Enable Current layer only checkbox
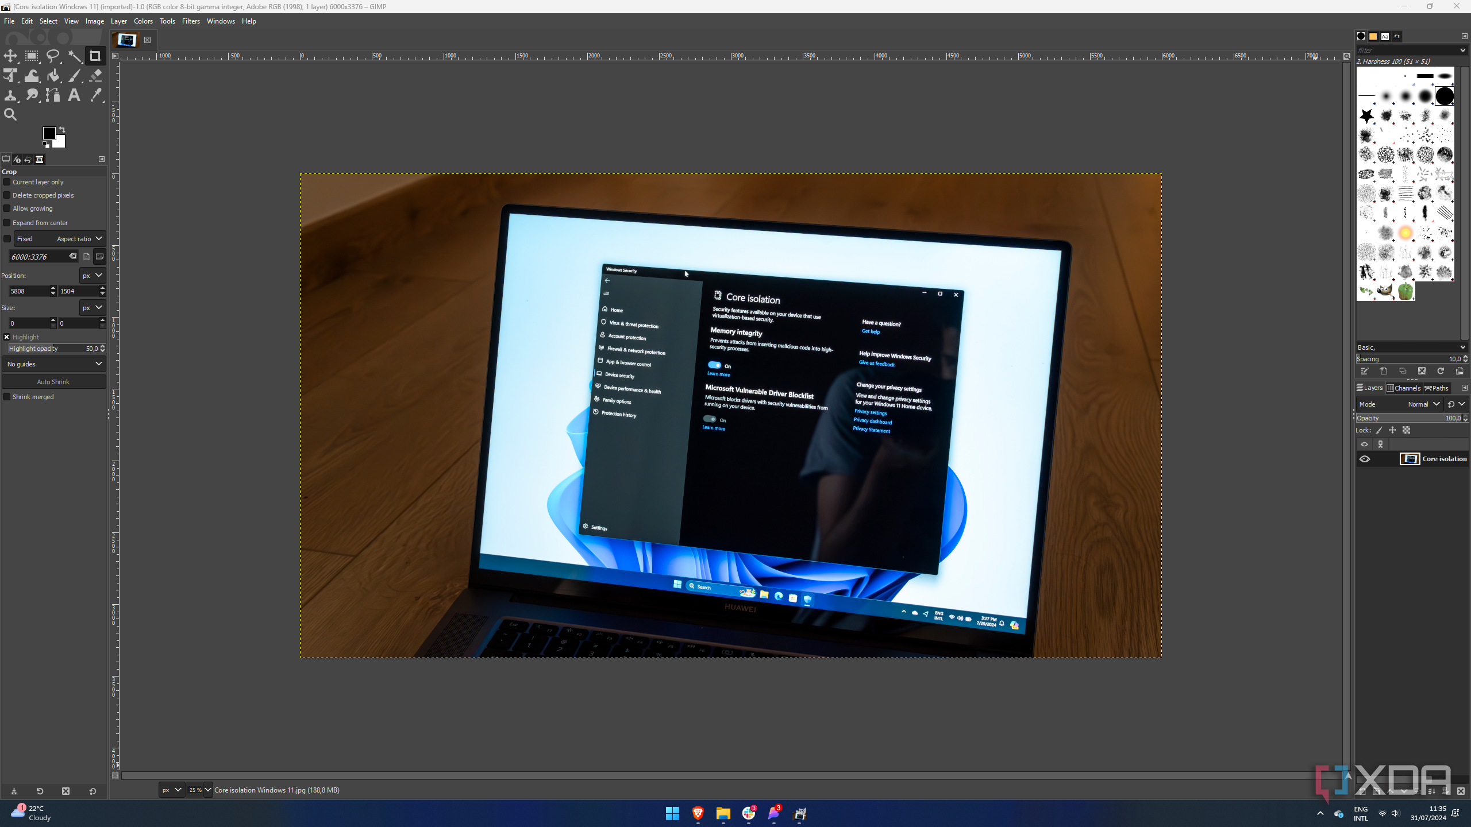 [7, 182]
